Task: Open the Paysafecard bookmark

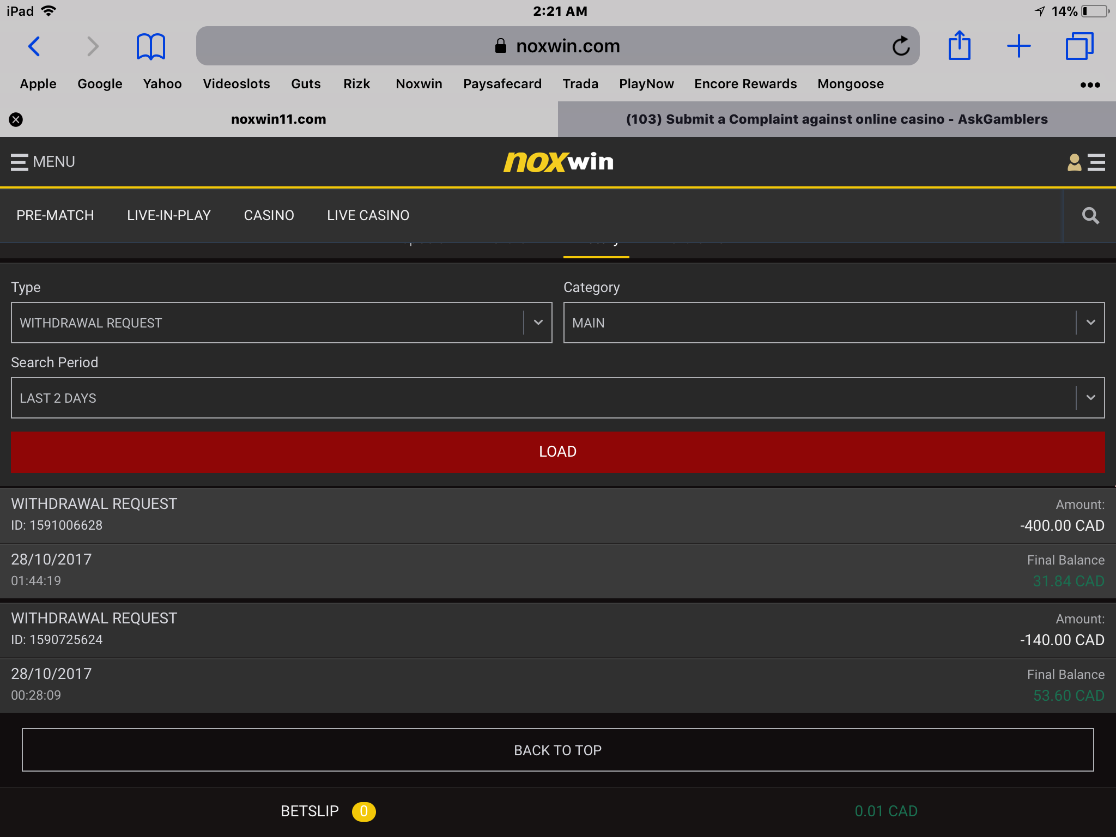Action: coord(502,84)
